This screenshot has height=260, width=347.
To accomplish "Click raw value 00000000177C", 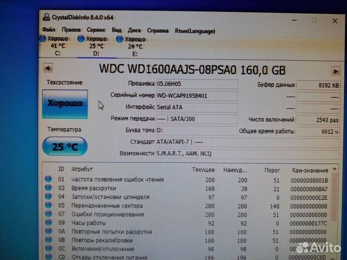I will (x=308, y=223).
